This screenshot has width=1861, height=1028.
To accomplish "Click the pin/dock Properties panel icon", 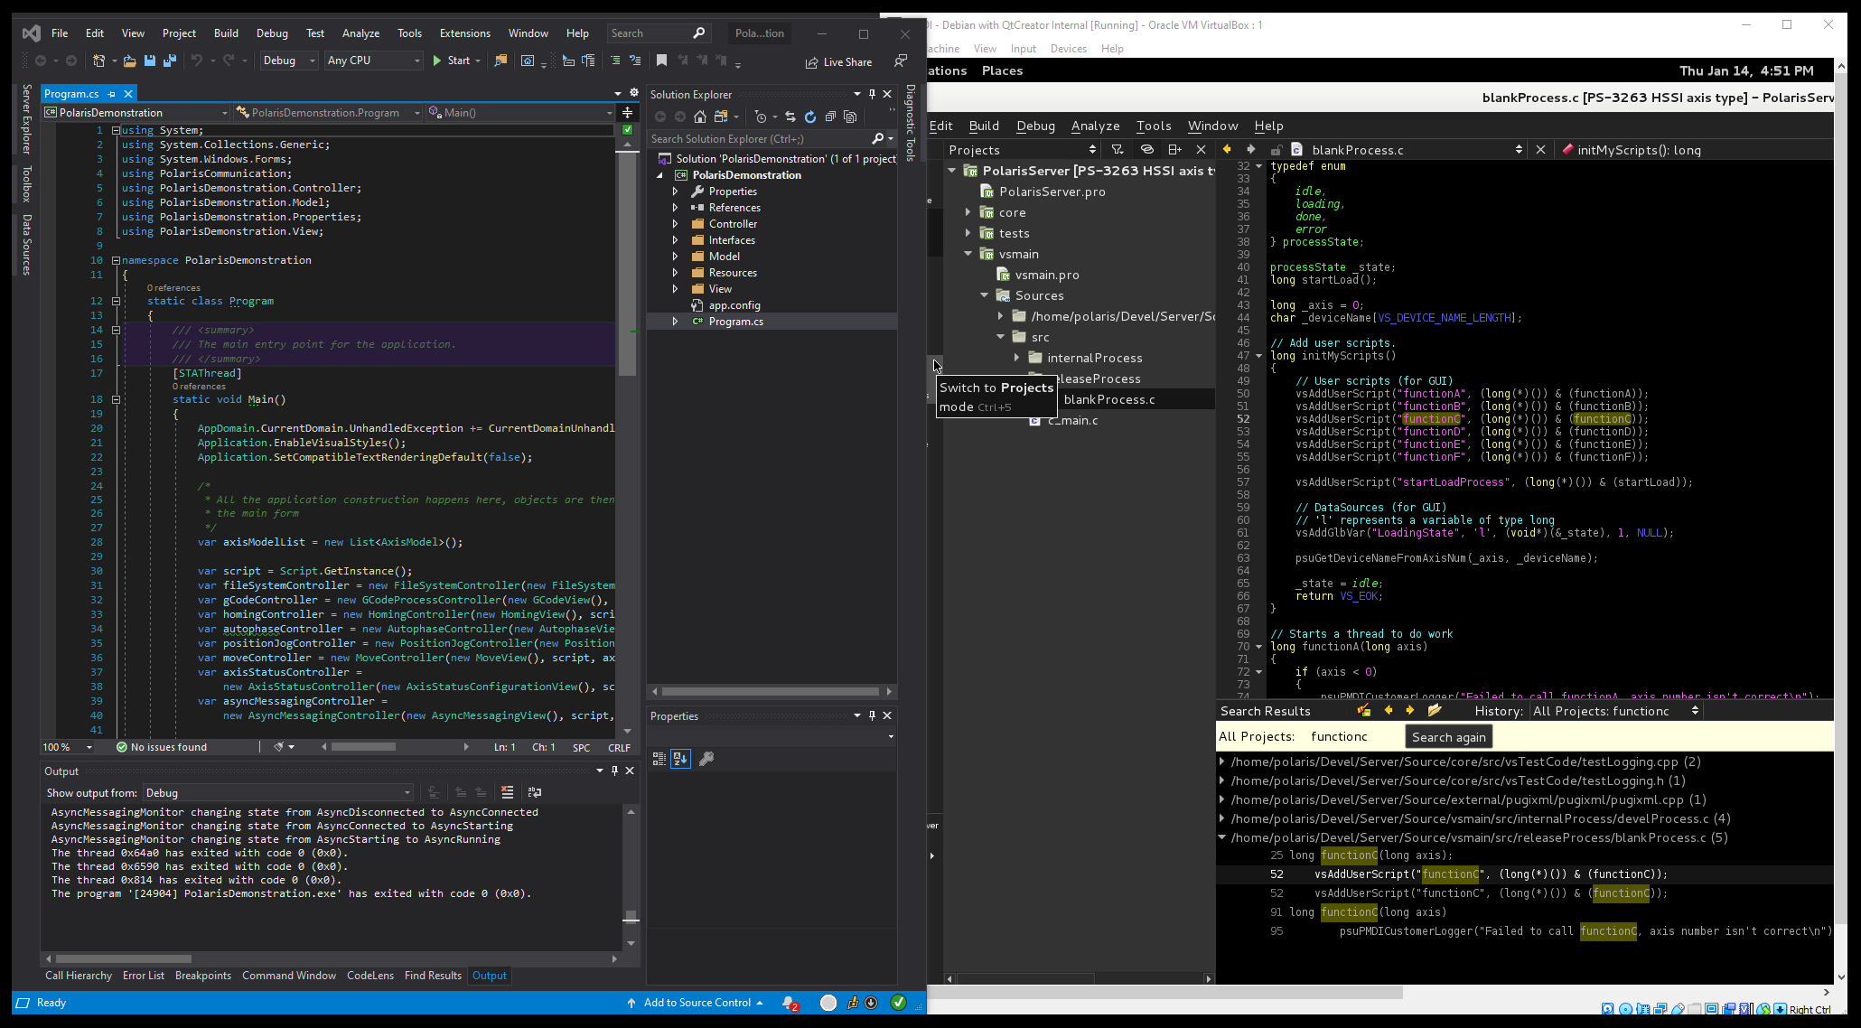I will pyautogui.click(x=873, y=715).
